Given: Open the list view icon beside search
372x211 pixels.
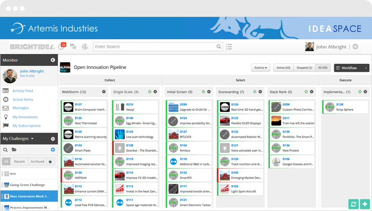Looking at the screenshot, I should (229, 47).
